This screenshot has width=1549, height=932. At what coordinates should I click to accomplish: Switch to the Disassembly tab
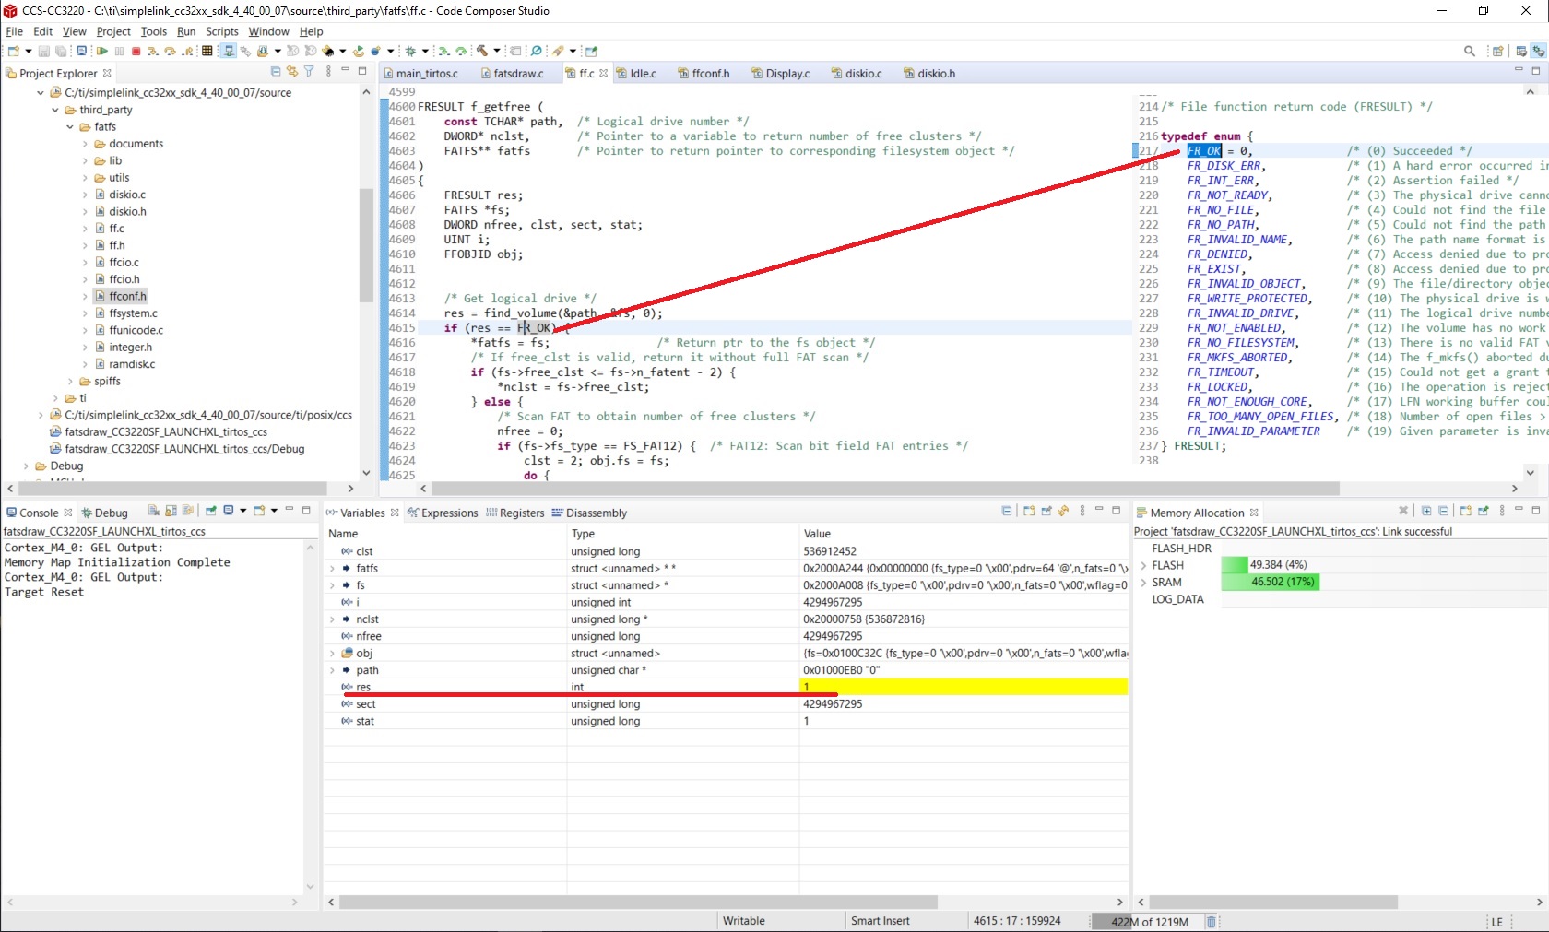[x=596, y=513]
